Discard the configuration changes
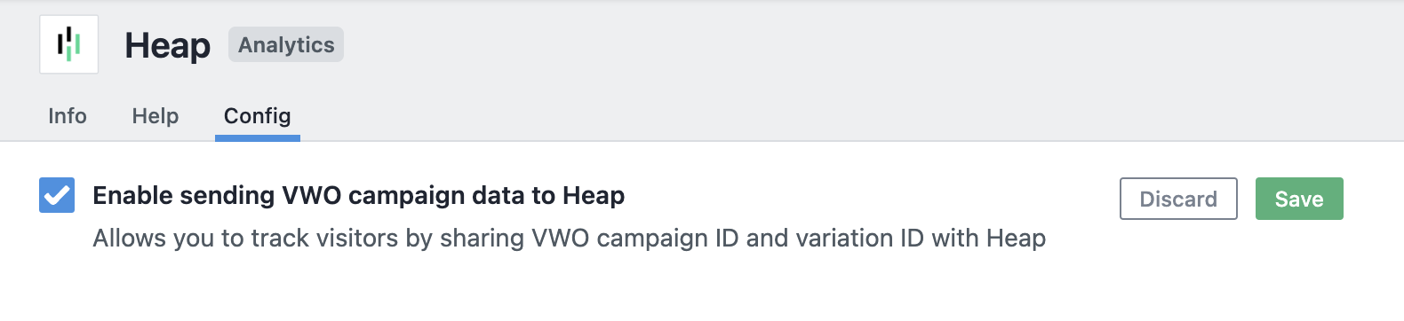 1178,199
